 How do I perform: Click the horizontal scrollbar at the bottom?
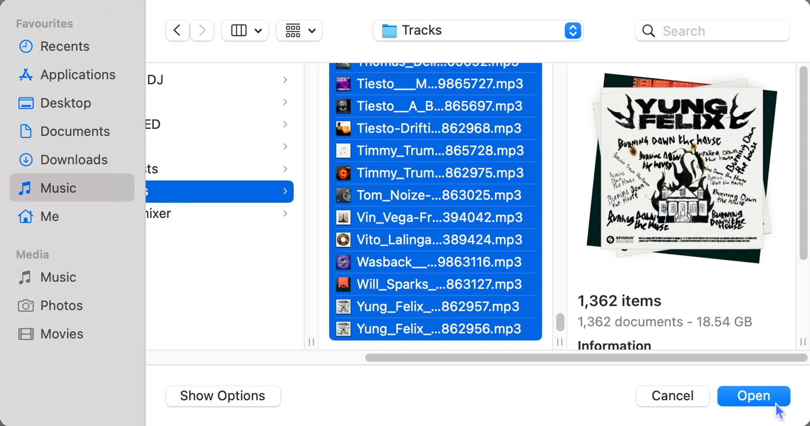pyautogui.click(x=586, y=358)
